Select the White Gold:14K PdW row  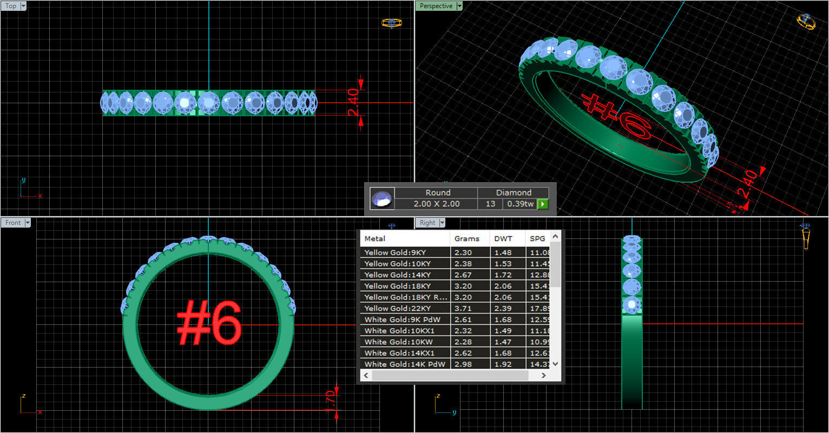(x=456, y=364)
